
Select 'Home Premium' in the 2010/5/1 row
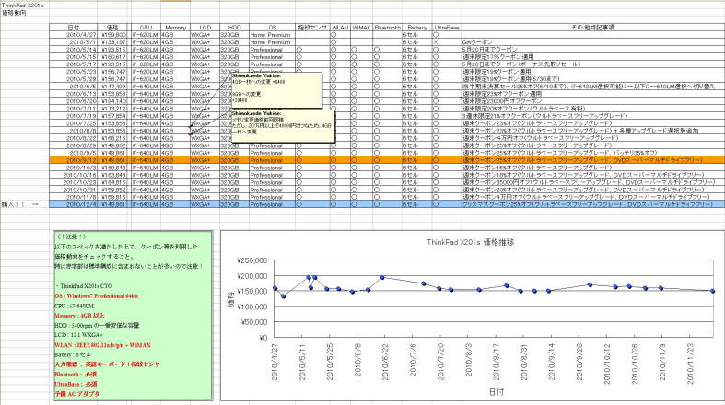coord(272,42)
